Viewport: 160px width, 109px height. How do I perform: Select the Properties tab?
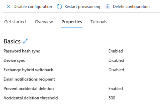pos(72,22)
